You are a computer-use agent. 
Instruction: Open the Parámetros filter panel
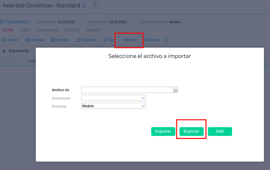click(x=16, y=21)
